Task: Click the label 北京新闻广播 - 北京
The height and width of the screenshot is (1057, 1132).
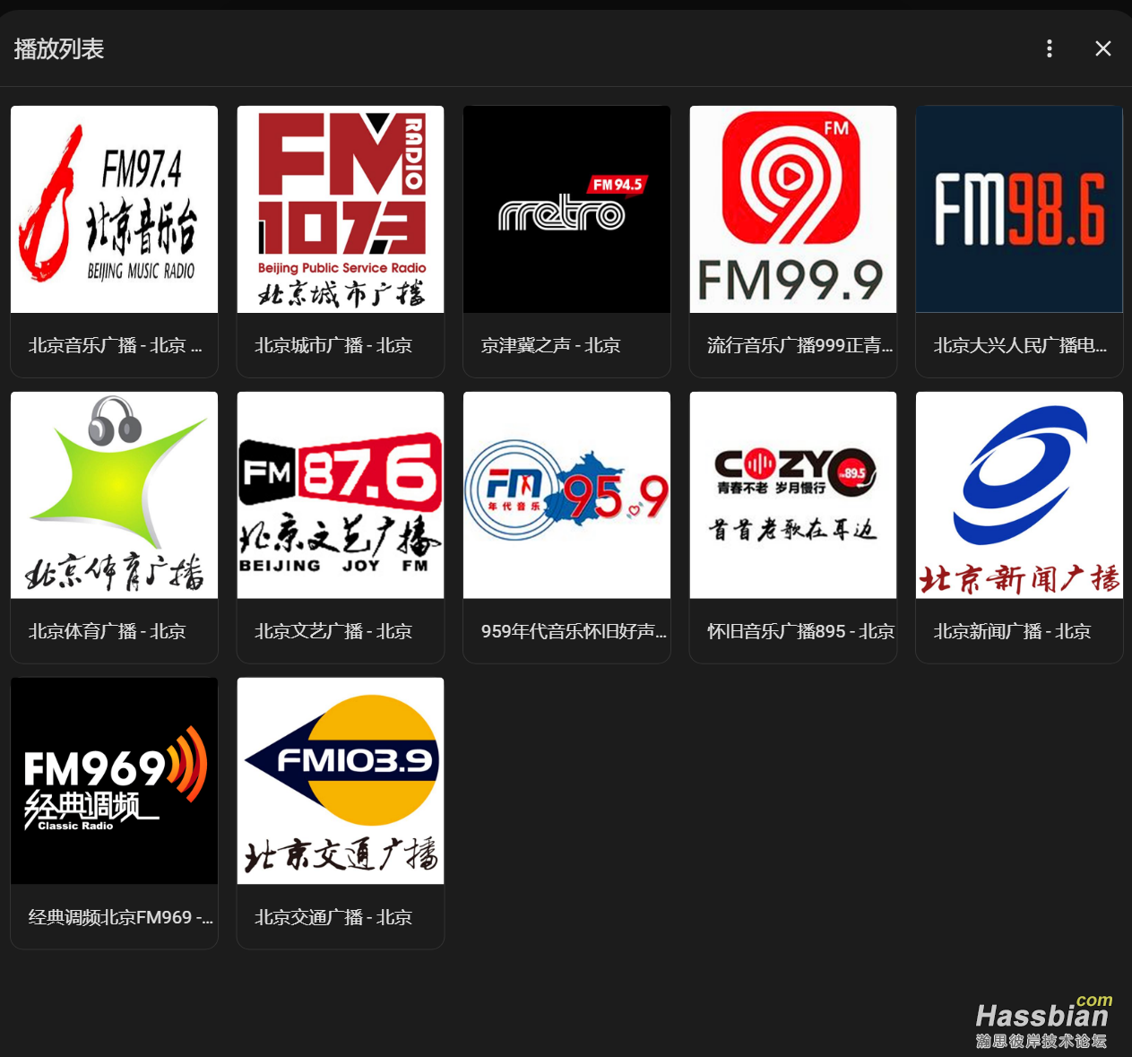Action: pos(1012,631)
